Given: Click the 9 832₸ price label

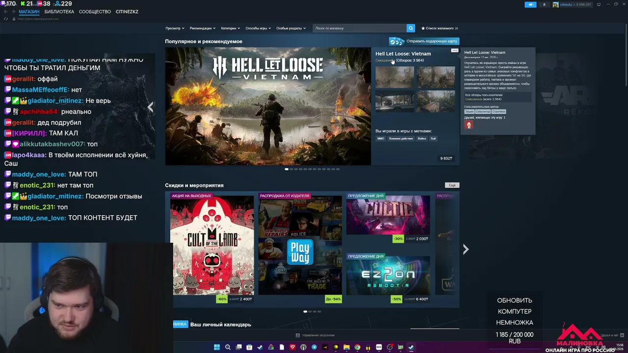Looking at the screenshot, I should click(446, 158).
